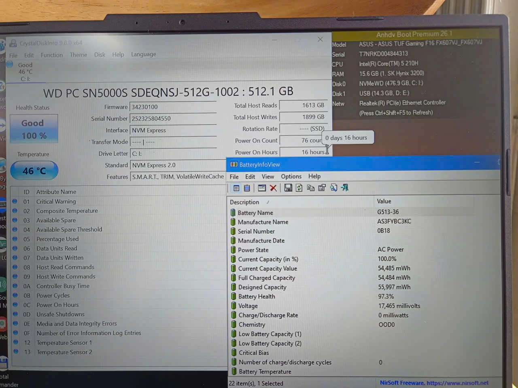The image size is (518, 388).
Task: Select the Available Spare Threshold attribute row
Action: coord(119,230)
